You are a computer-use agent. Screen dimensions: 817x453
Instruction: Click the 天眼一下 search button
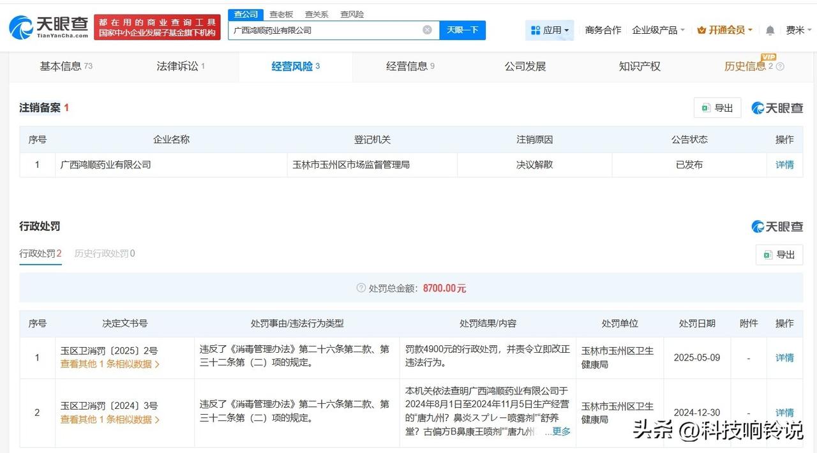pyautogui.click(x=462, y=30)
